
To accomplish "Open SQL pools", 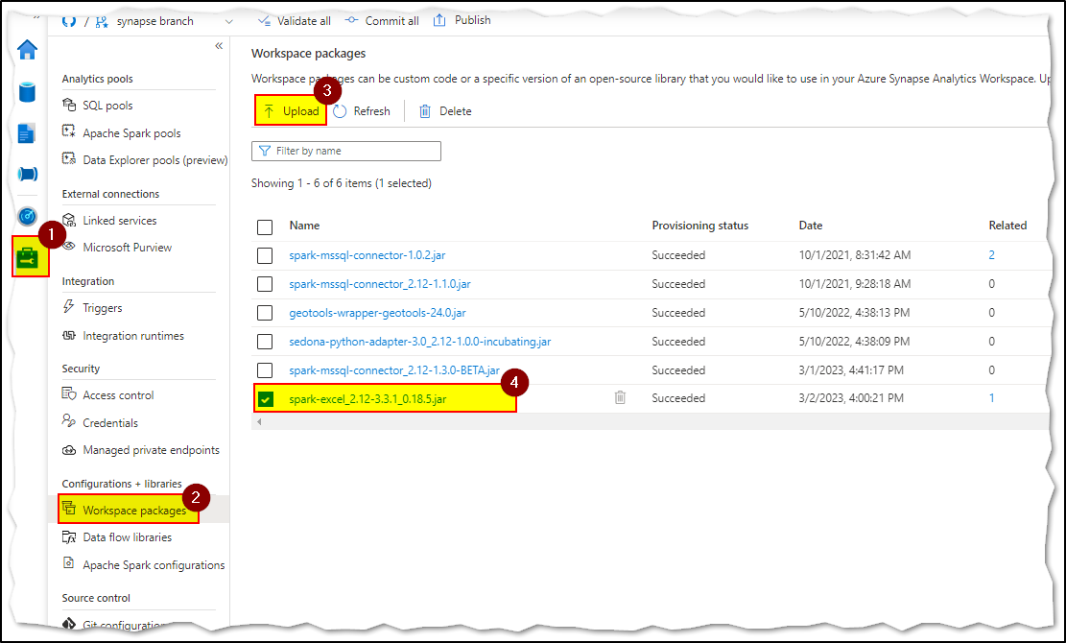I will coord(107,106).
